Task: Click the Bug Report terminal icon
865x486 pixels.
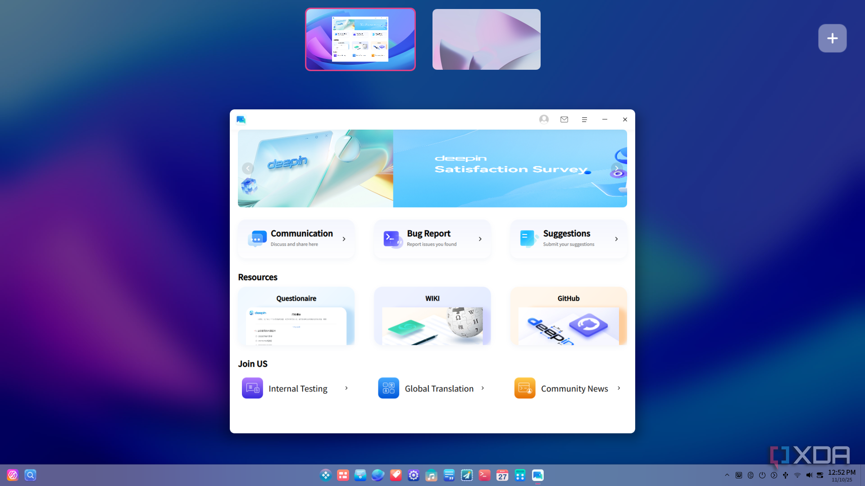Action: tap(393, 239)
